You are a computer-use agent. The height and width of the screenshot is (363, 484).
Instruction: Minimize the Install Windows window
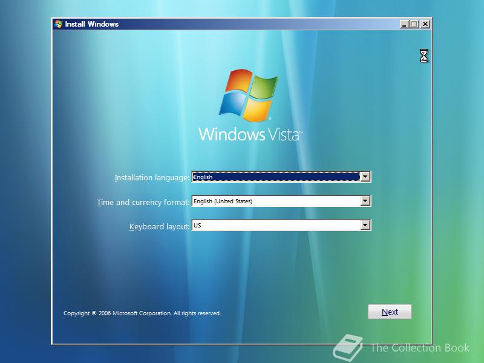pyautogui.click(x=404, y=24)
